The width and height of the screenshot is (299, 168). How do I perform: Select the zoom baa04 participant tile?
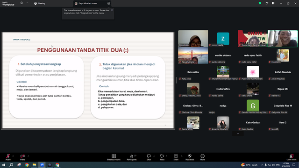pyautogui.click(x=223, y=38)
